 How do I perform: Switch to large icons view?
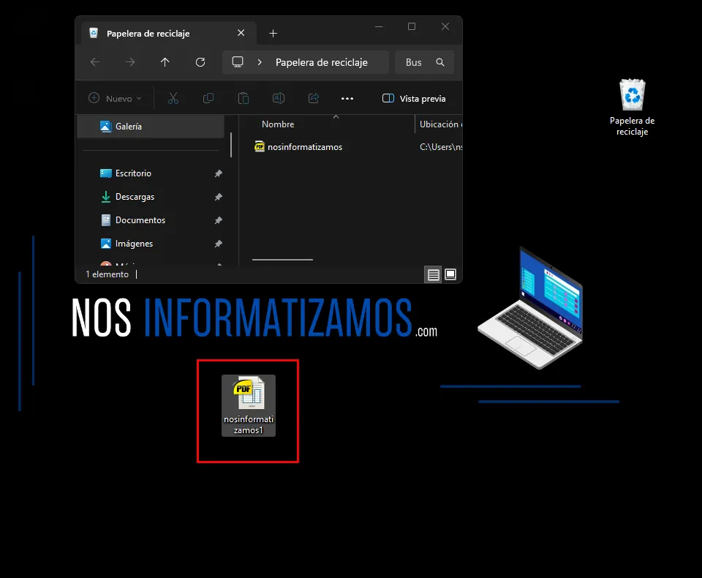click(450, 274)
